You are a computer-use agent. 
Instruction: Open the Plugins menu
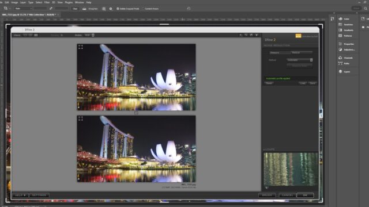(x=69, y=2)
